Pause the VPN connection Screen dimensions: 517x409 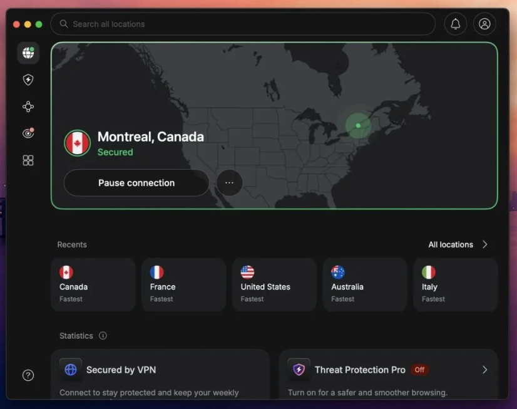(x=136, y=183)
